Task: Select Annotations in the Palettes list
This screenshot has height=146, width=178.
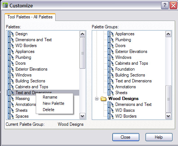Action: tap(25, 104)
